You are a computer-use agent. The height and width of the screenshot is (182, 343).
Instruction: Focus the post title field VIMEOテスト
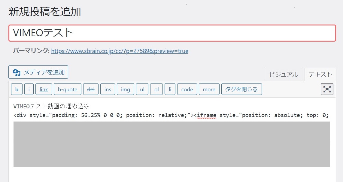[172, 33]
